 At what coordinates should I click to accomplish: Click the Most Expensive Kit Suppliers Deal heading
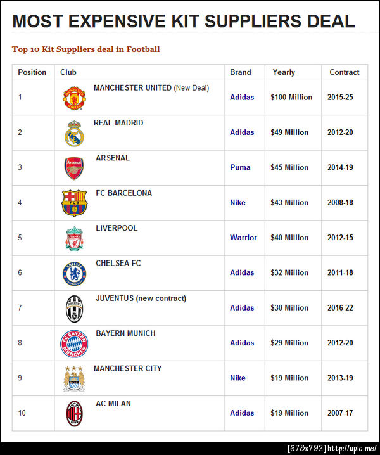[x=183, y=21]
